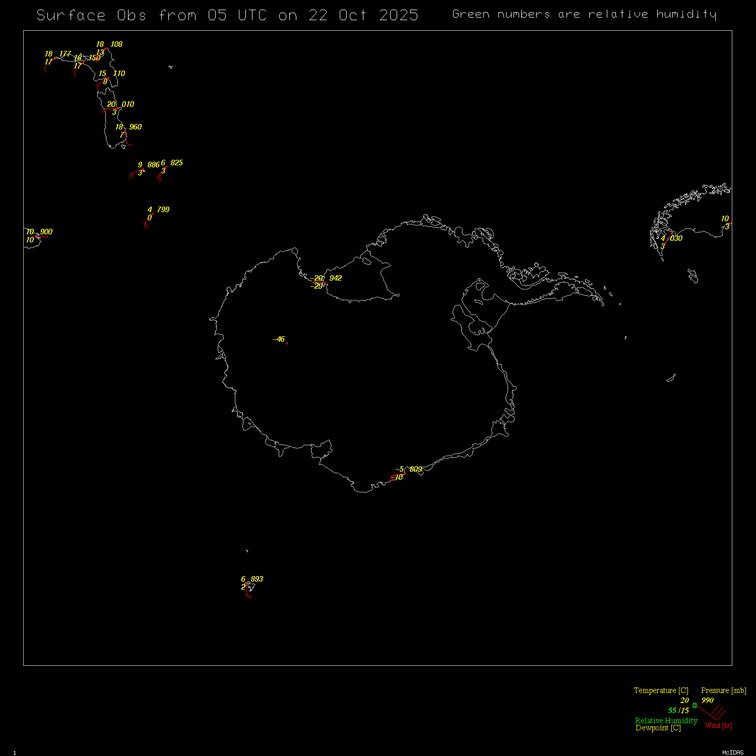The width and height of the screenshot is (756, 756).
Task: Select the station plot labeled 9 886
Action: 143,169
